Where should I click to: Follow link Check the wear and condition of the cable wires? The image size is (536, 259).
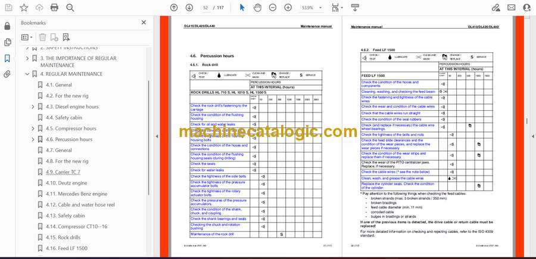point(398,107)
